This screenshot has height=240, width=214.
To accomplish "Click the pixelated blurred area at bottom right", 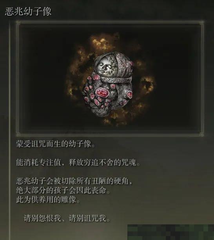I will [170, 232].
